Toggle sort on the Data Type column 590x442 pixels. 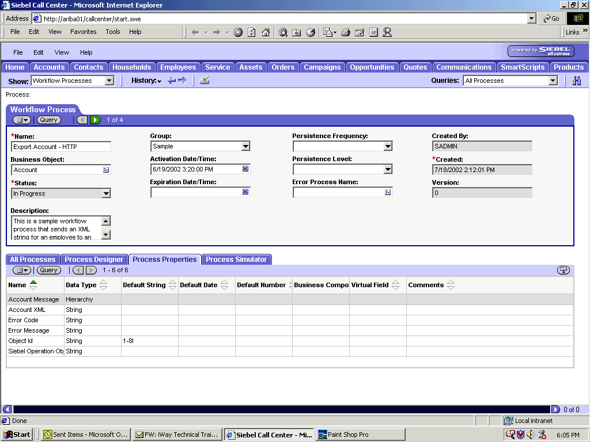104,284
